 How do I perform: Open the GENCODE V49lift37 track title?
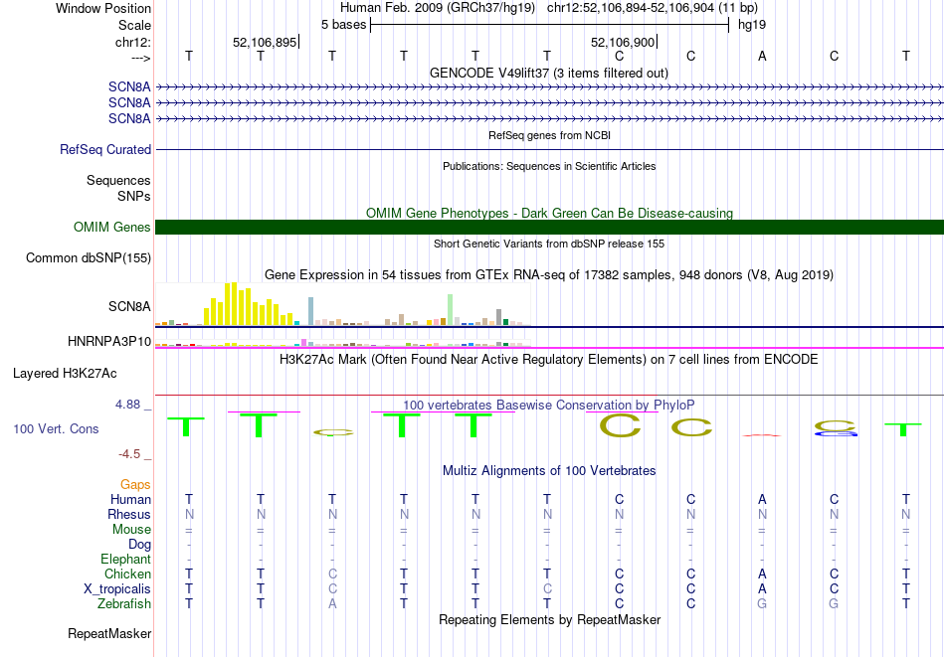pos(548,73)
